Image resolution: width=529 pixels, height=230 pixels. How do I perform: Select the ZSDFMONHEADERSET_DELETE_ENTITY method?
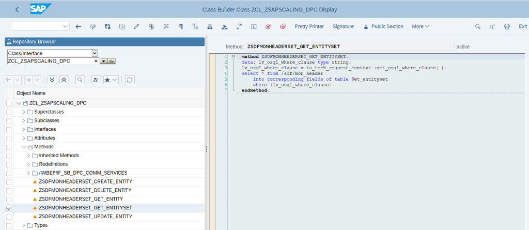coord(85,191)
